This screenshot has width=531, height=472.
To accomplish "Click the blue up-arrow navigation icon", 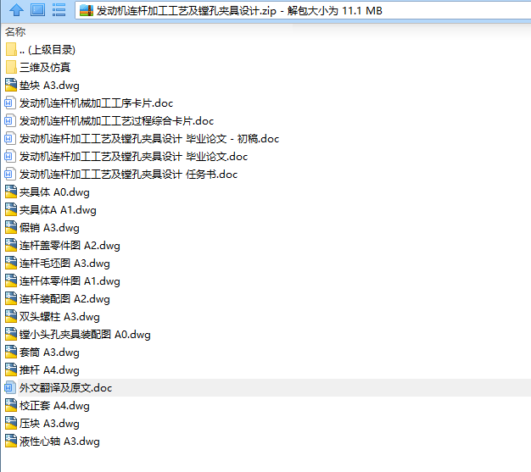I will pyautogui.click(x=16, y=10).
